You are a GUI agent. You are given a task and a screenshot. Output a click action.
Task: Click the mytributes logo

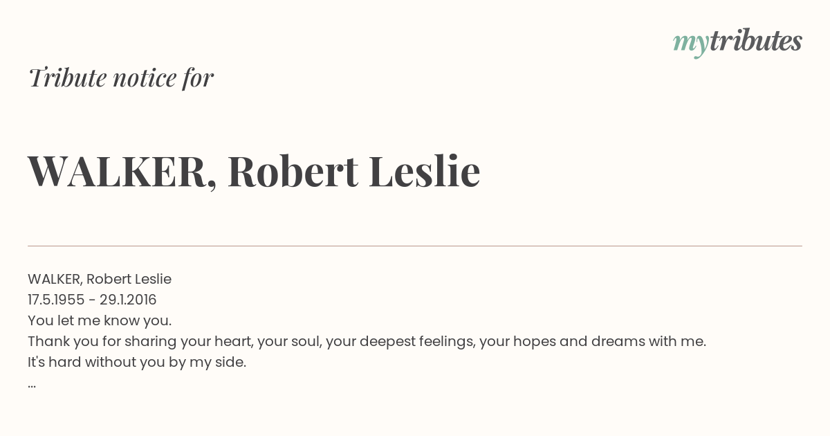point(737,43)
